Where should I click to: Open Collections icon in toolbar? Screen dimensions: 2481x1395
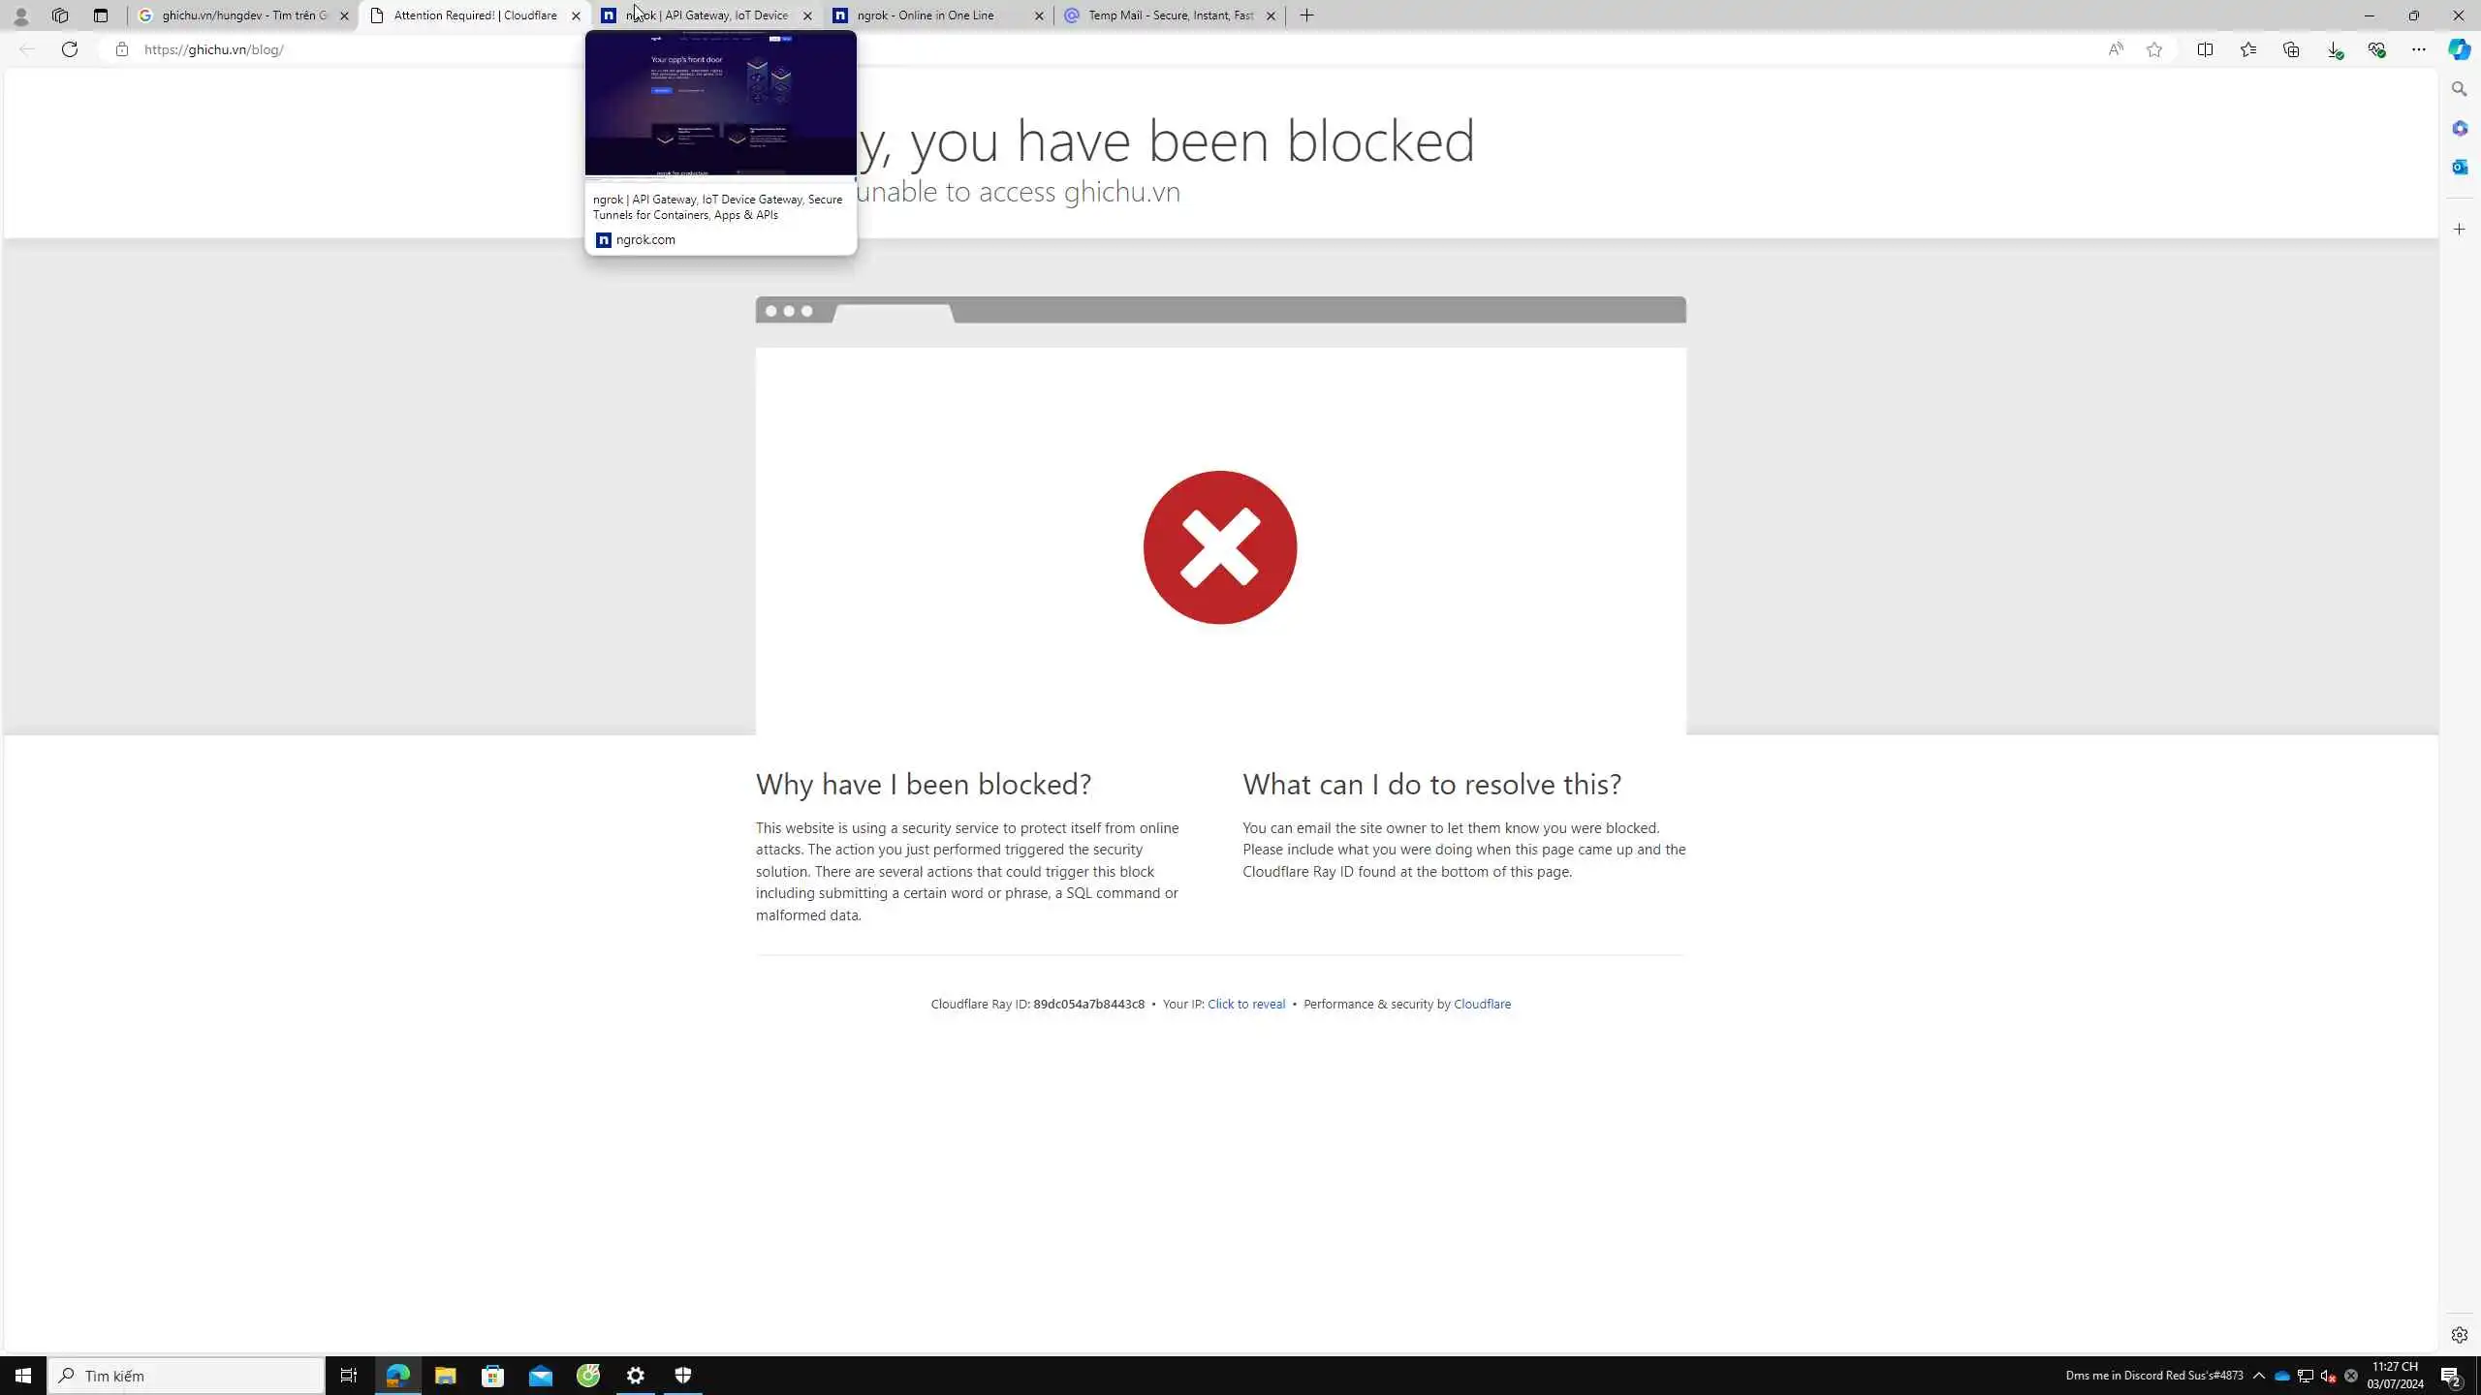coord(2291,49)
